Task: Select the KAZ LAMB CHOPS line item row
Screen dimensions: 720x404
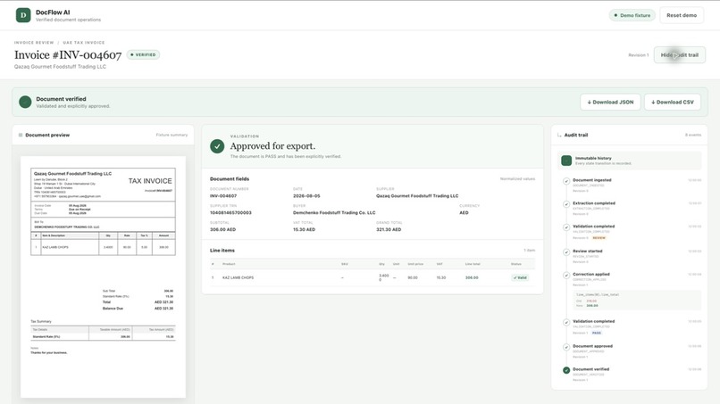Action: pos(373,277)
